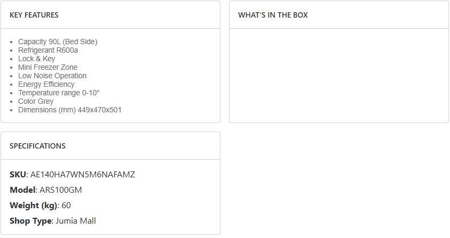
Task: Click the SPECIFICATIONS heading
Action: pos(37,146)
